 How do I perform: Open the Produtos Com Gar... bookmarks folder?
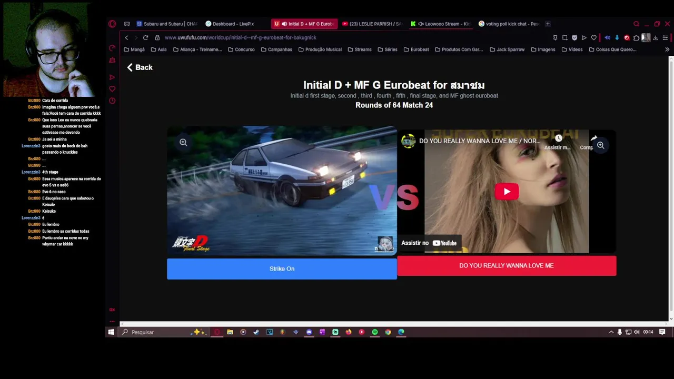(x=458, y=49)
